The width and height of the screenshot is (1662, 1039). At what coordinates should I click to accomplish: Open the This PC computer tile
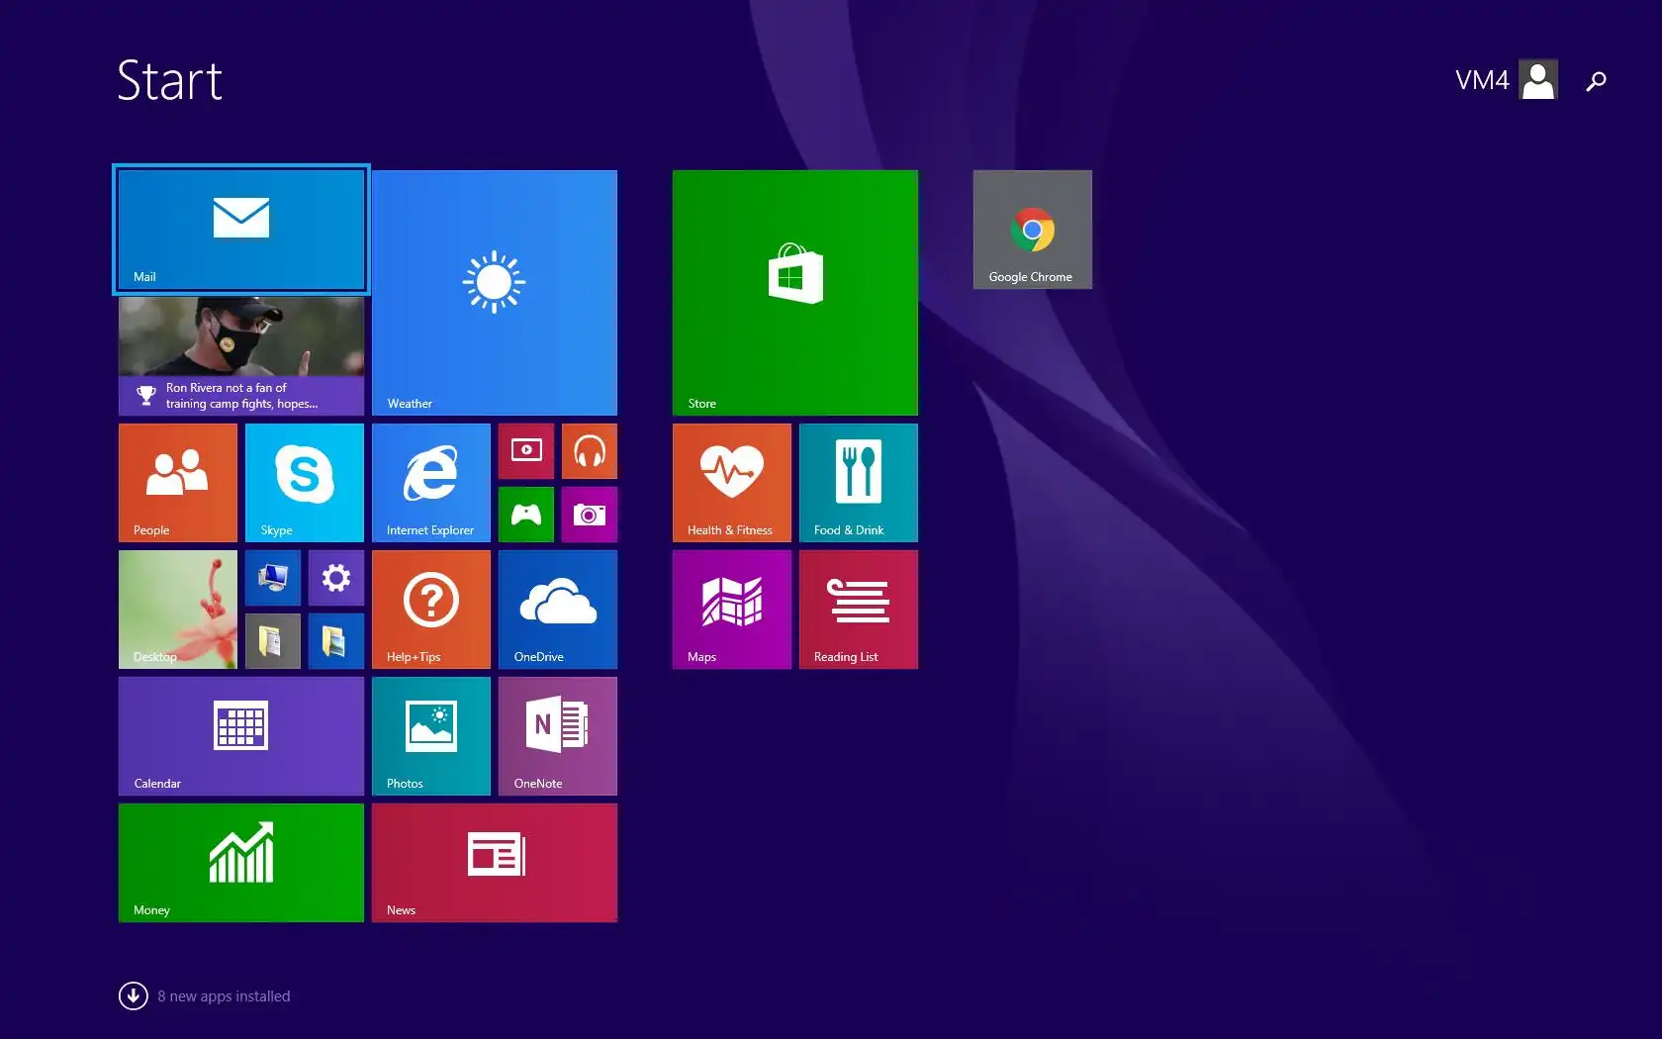point(273,578)
